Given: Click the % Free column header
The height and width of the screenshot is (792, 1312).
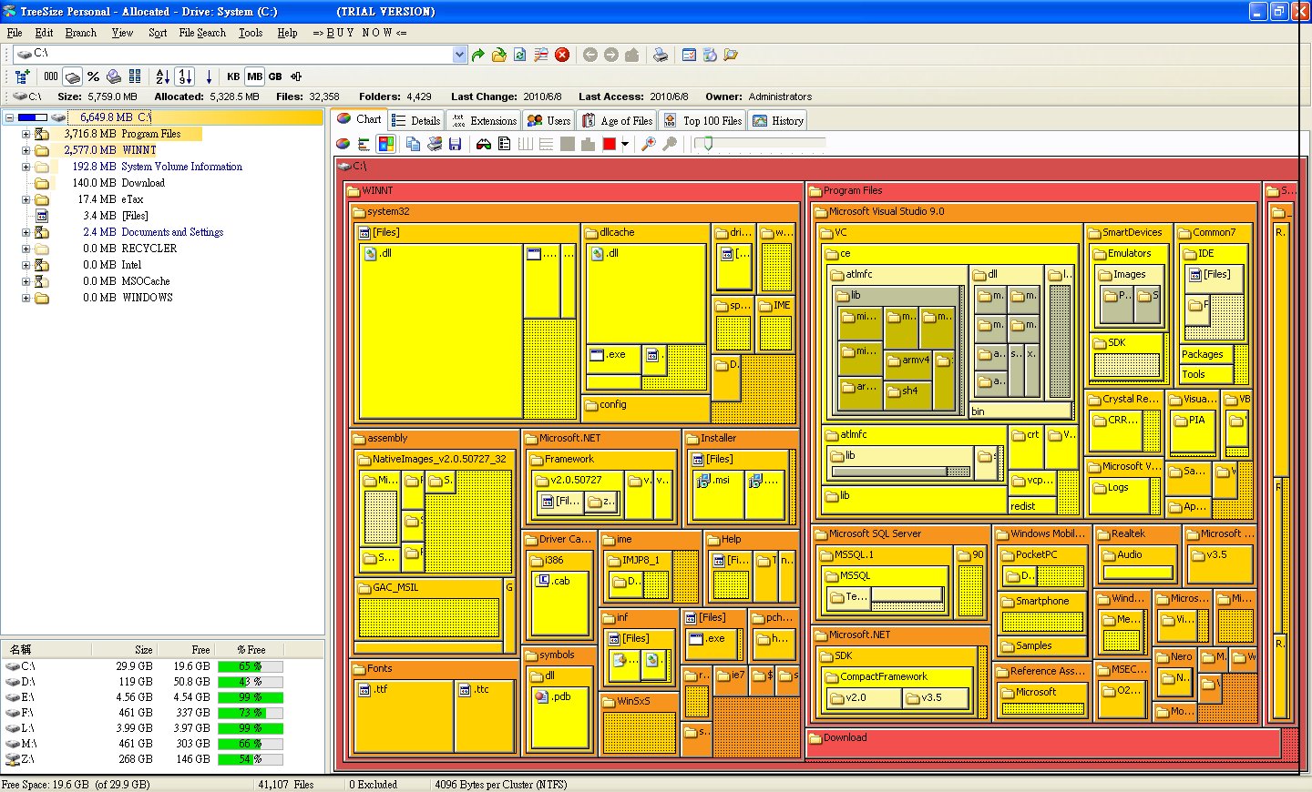Looking at the screenshot, I should pos(250,650).
